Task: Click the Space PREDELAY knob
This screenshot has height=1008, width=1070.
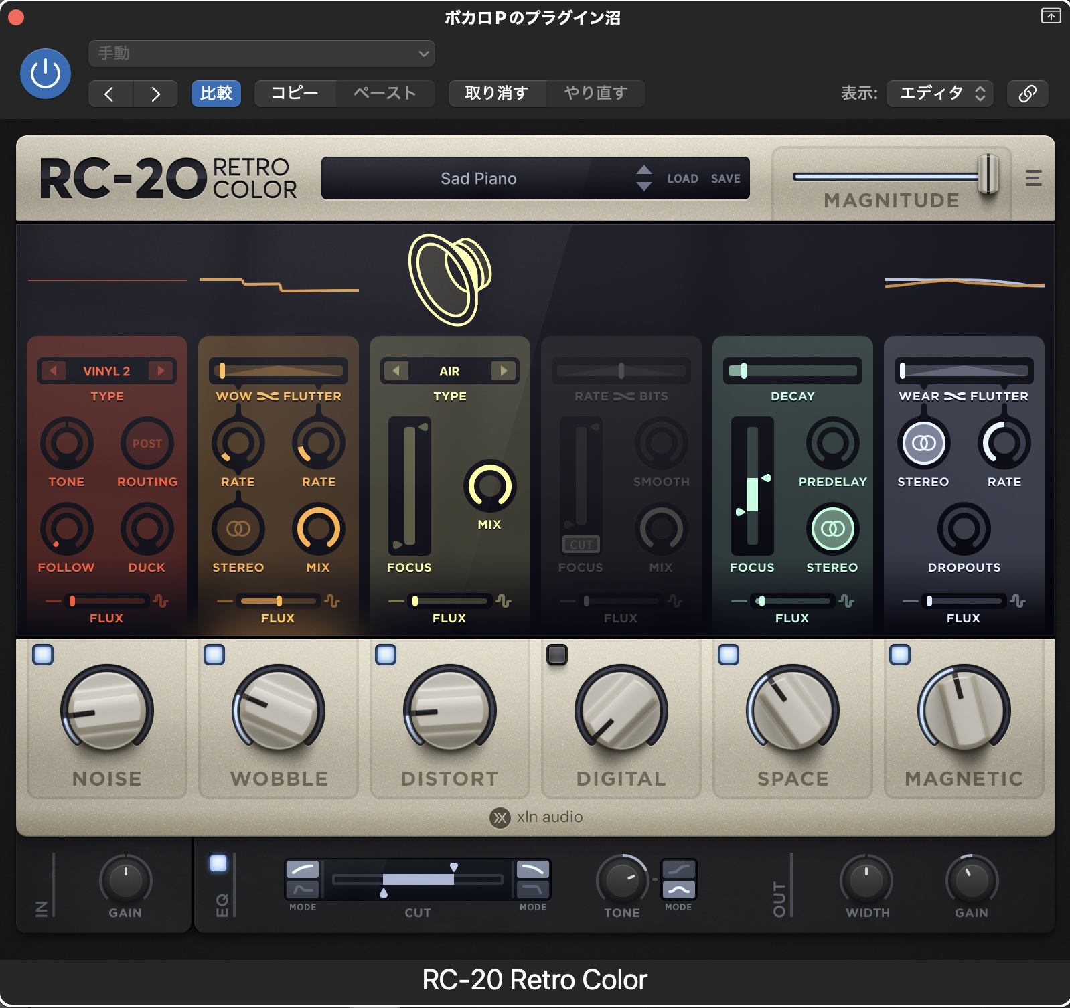Action: tap(833, 443)
